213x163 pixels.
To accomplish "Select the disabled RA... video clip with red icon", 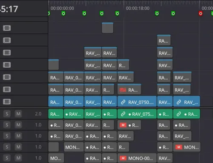I will pyautogui.click(x=129, y=89).
